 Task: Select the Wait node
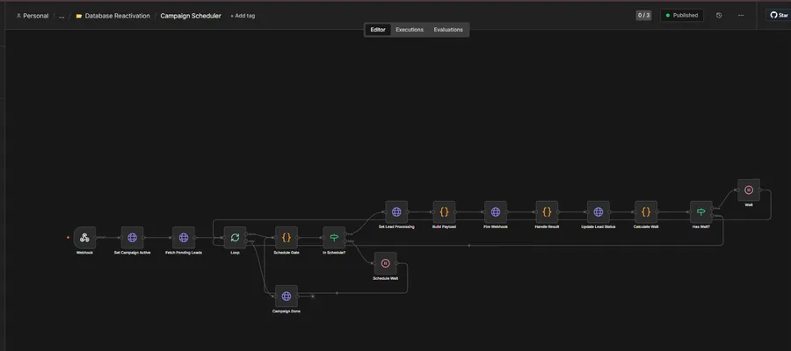(x=749, y=190)
